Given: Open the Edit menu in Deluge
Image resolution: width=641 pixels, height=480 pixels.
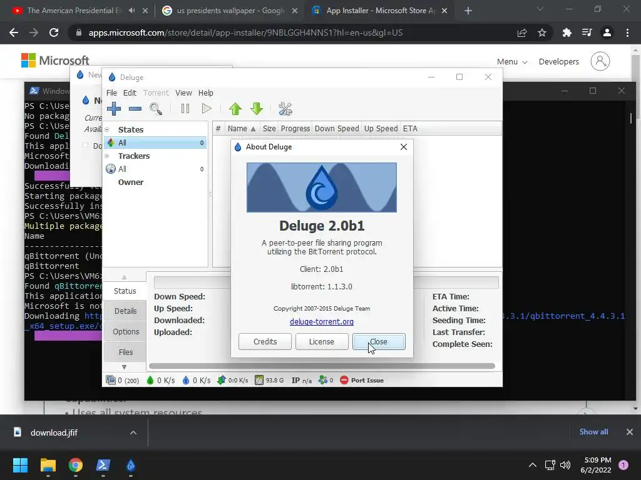Looking at the screenshot, I should tap(130, 93).
